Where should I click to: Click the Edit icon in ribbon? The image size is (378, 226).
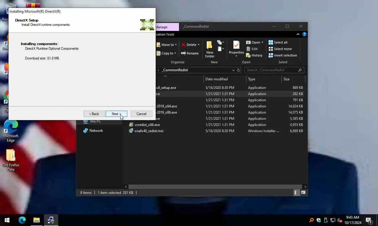(x=248, y=49)
